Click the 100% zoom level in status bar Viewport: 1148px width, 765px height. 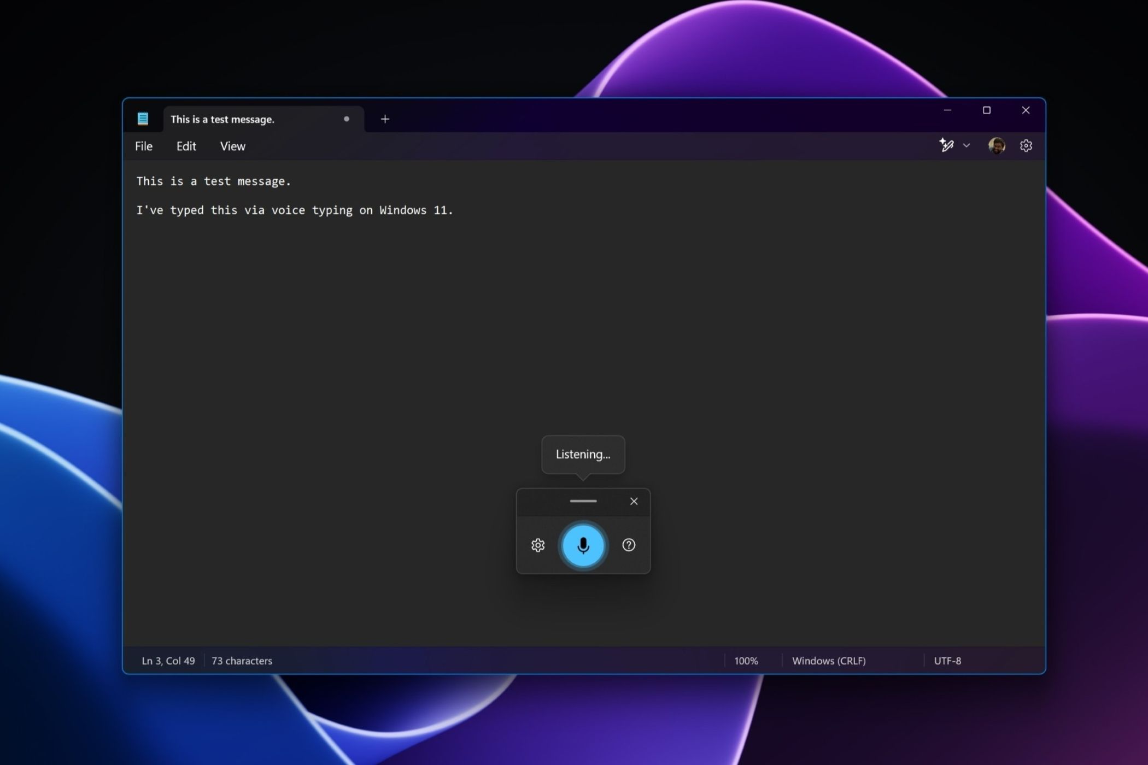click(746, 661)
